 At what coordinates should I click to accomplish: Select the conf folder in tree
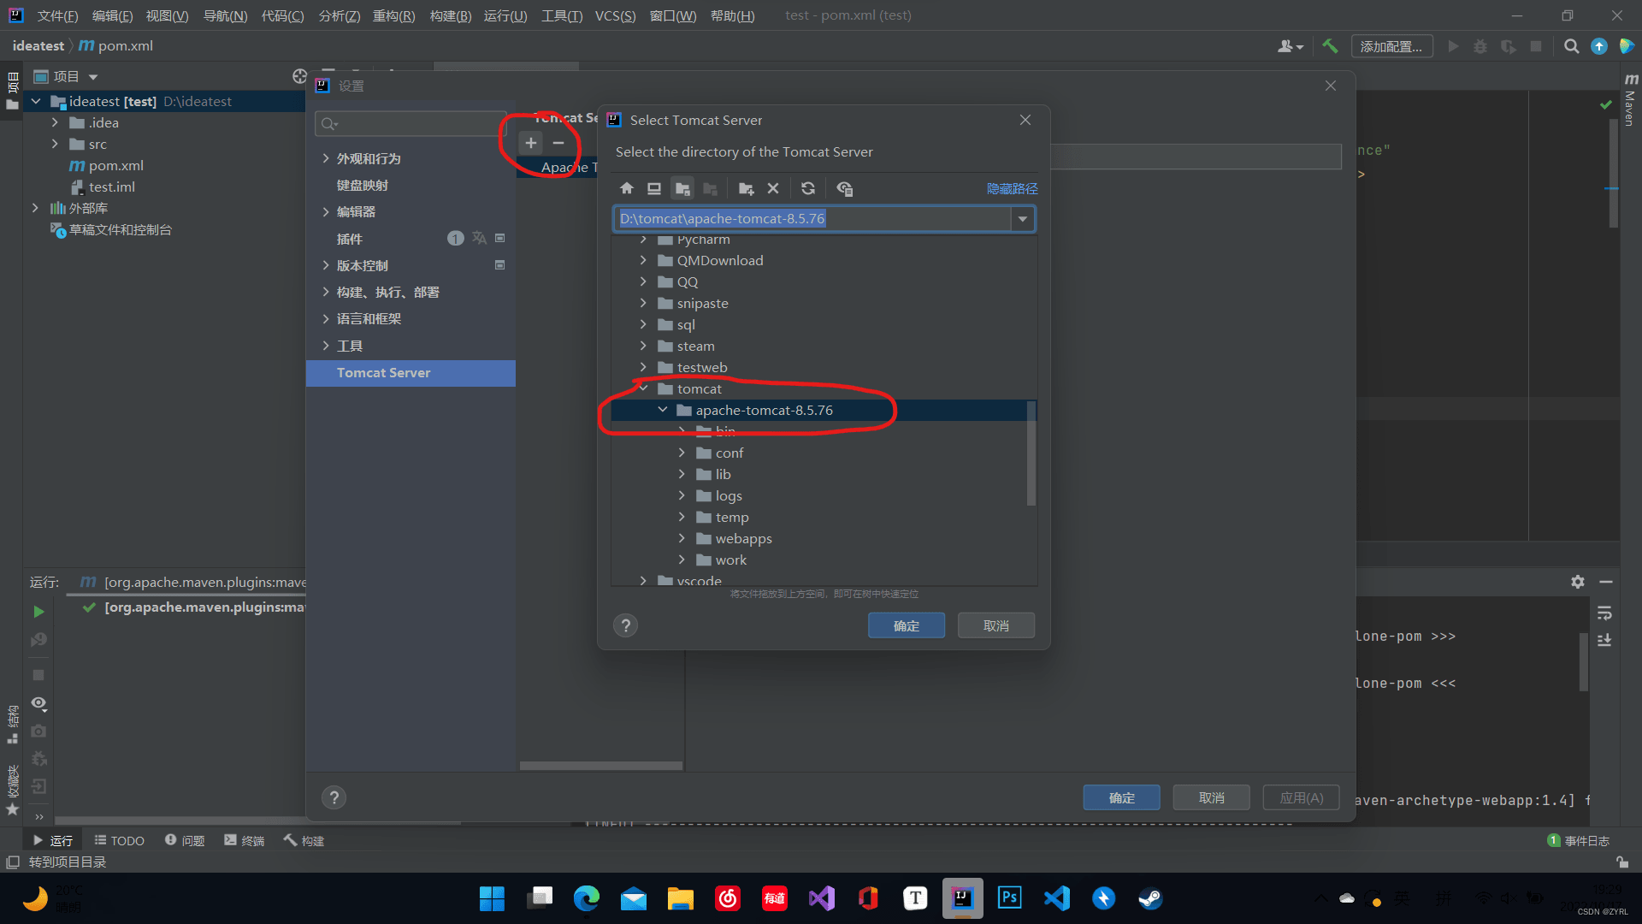click(729, 453)
